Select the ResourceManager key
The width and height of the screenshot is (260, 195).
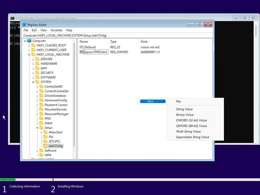pyautogui.click(x=57, y=114)
